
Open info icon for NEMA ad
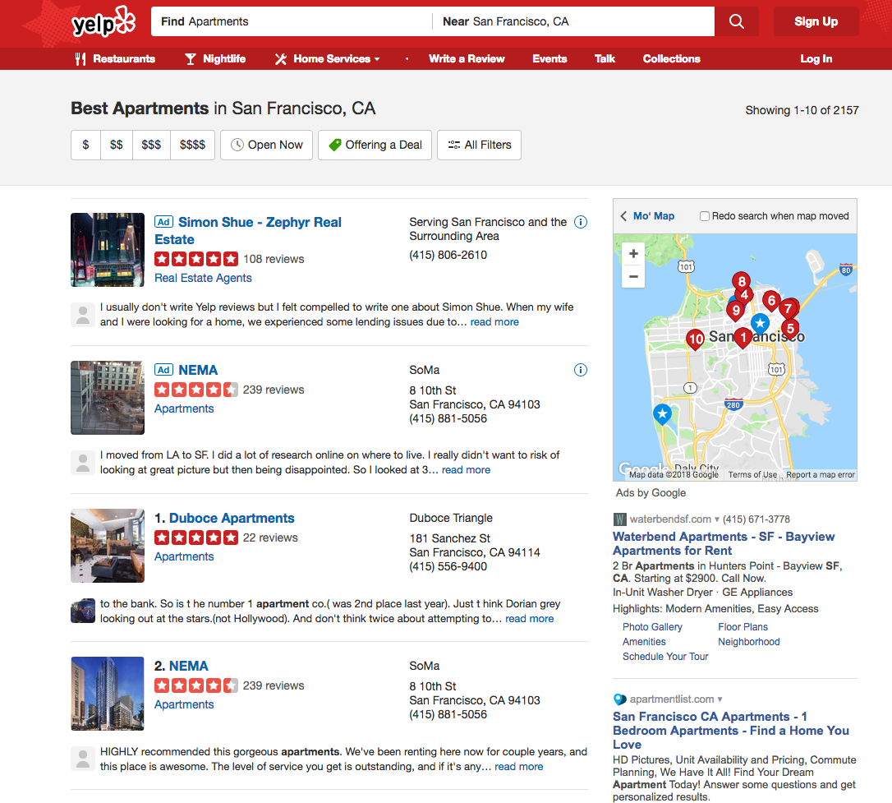pyautogui.click(x=580, y=370)
